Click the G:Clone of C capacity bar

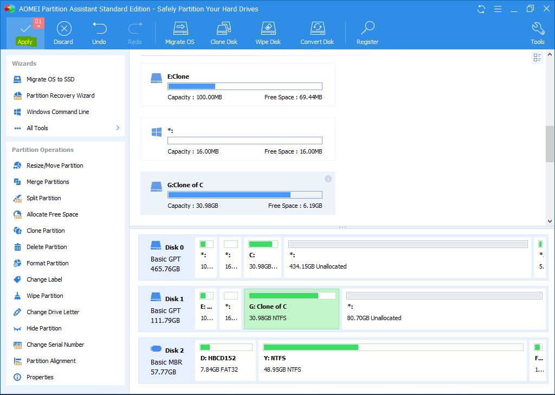click(245, 195)
